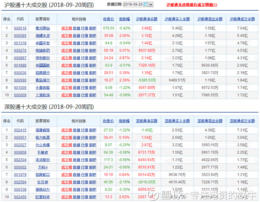
Task: Expand the data date dropdown arrow
Action: [151, 4]
